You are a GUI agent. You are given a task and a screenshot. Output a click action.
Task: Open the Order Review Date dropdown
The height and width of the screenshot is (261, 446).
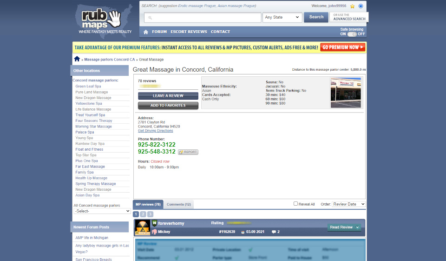pyautogui.click(x=349, y=204)
